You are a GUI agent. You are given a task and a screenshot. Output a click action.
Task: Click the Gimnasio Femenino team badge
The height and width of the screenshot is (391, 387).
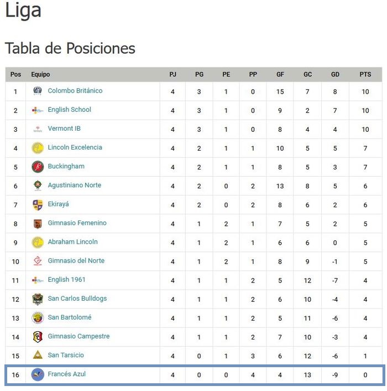[x=38, y=223]
